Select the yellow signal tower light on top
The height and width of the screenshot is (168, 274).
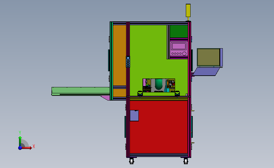point(188,10)
